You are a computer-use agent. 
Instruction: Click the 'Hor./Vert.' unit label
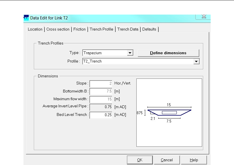122,83
